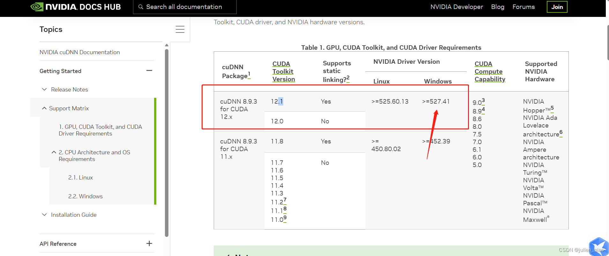
Task: Collapse CPU Architecture and OS Requirements chevron
Action: coord(54,152)
